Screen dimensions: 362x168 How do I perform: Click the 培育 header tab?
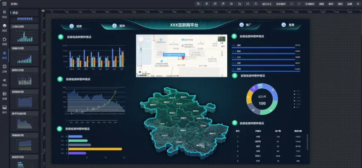tap(76, 26)
